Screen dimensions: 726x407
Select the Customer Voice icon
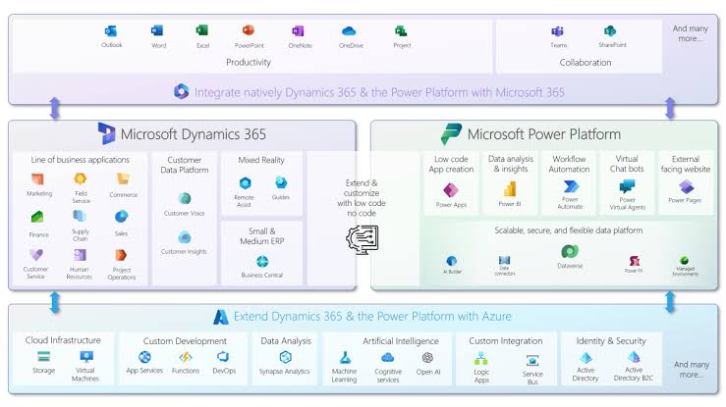[x=185, y=199]
